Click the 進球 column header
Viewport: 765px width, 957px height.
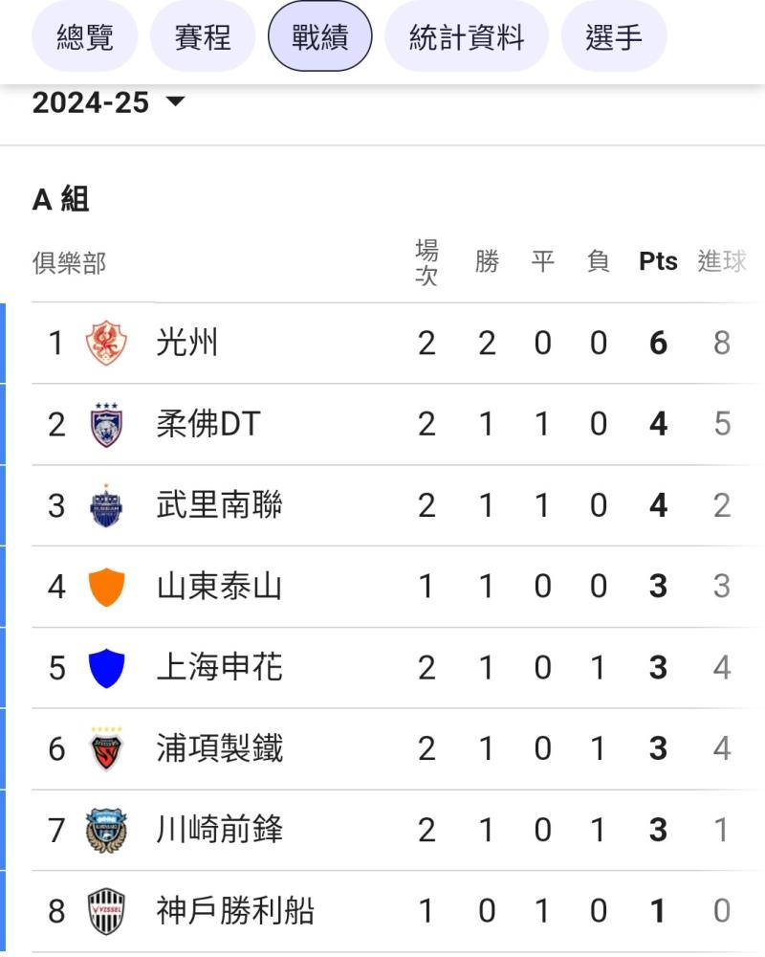(722, 261)
